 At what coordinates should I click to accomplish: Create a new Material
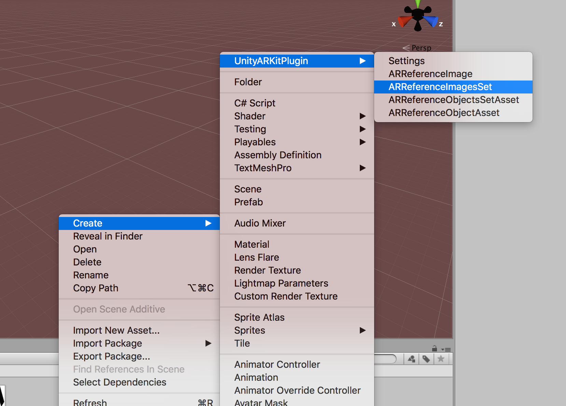click(x=297, y=244)
